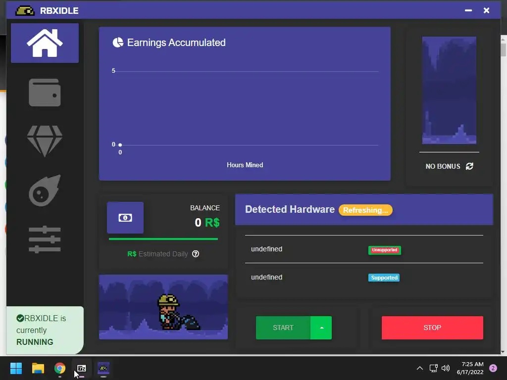
Task: Open Google Chrome from taskbar
Action: (60, 368)
